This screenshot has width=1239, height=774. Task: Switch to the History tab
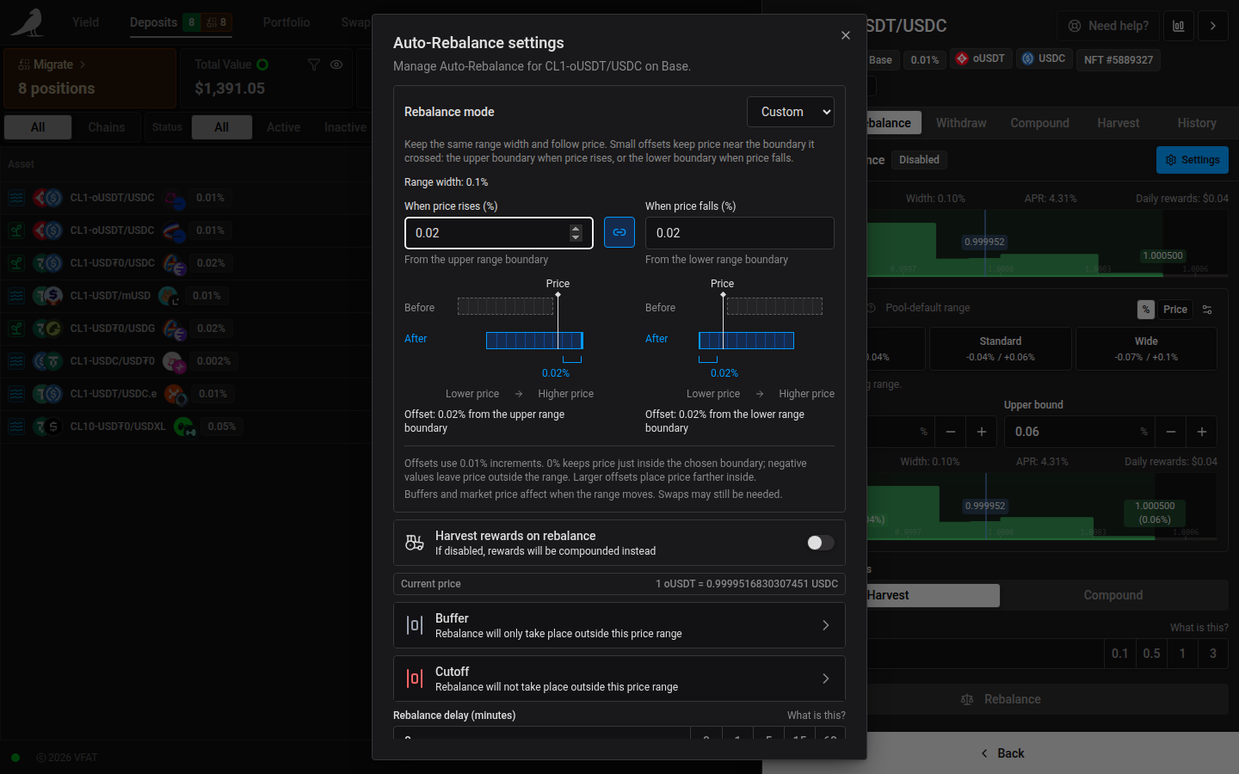coord(1197,123)
